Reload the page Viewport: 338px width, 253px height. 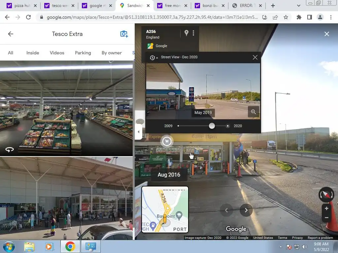[28, 17]
